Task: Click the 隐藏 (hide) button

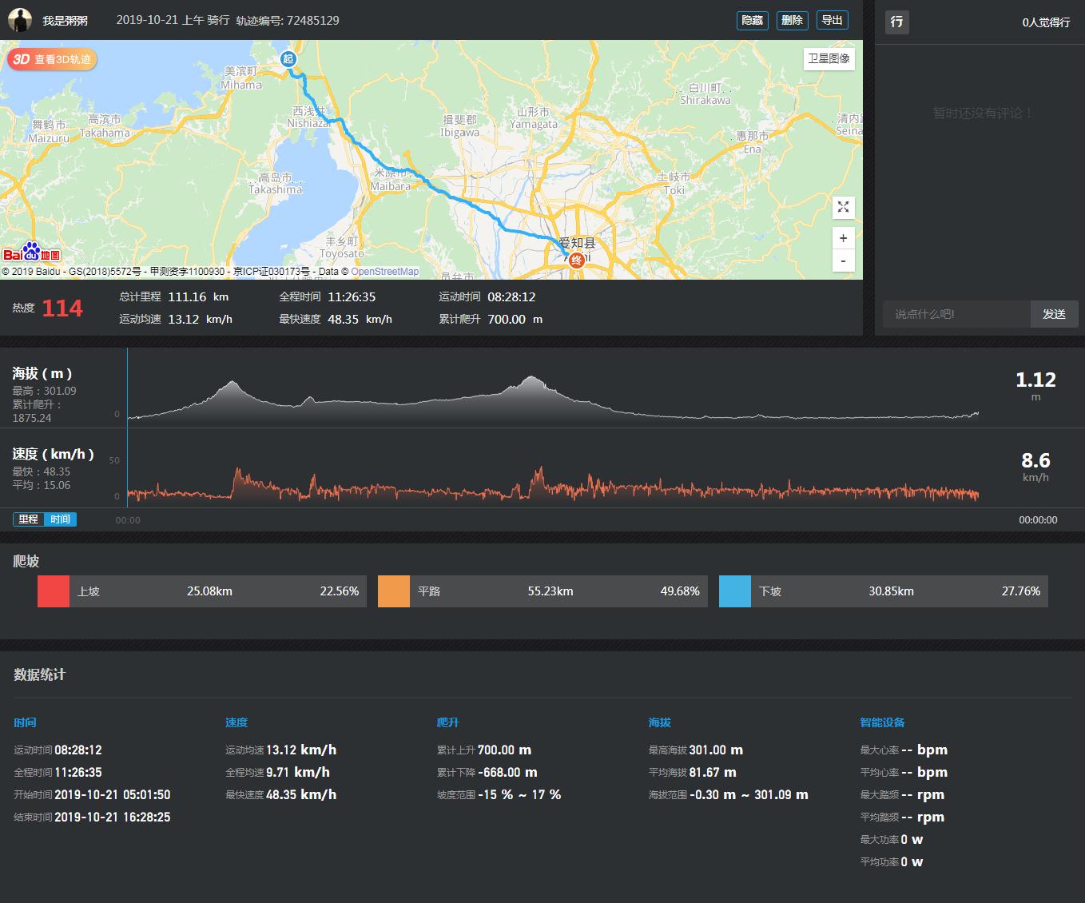Action: pyautogui.click(x=752, y=21)
